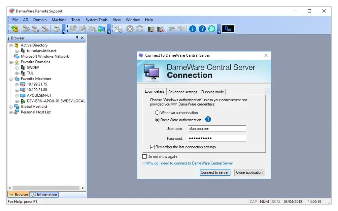The width and height of the screenshot is (338, 211).
Task: Switch to the Advanced settings tab
Action: click(183, 92)
